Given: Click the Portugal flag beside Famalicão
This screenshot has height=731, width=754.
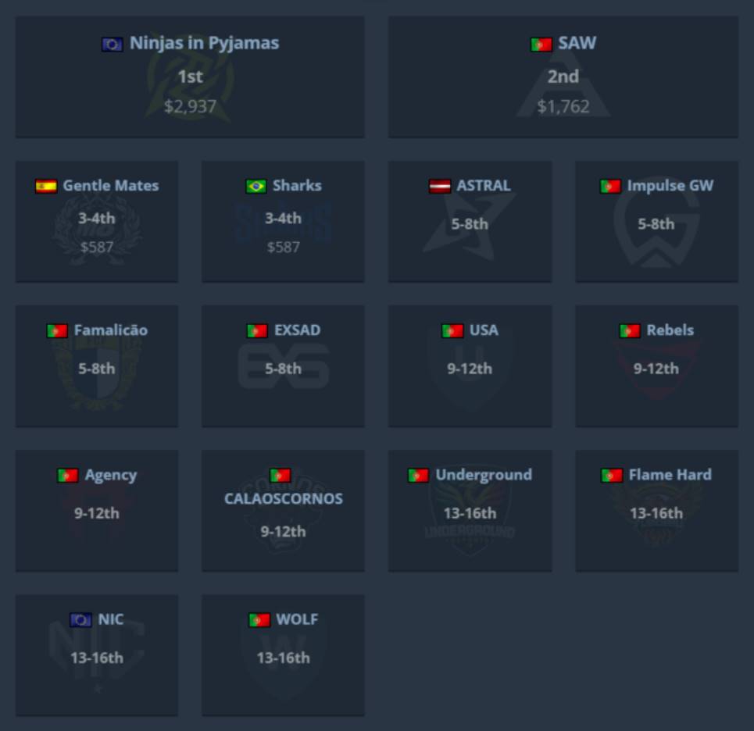Looking at the screenshot, I should (57, 330).
